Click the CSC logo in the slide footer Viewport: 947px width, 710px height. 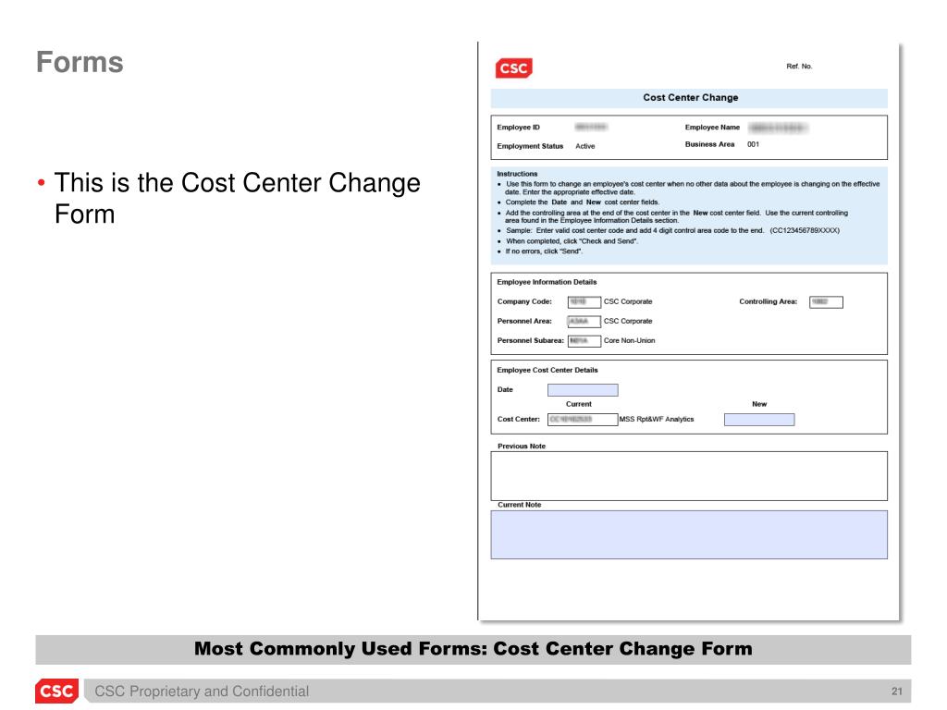point(56,691)
